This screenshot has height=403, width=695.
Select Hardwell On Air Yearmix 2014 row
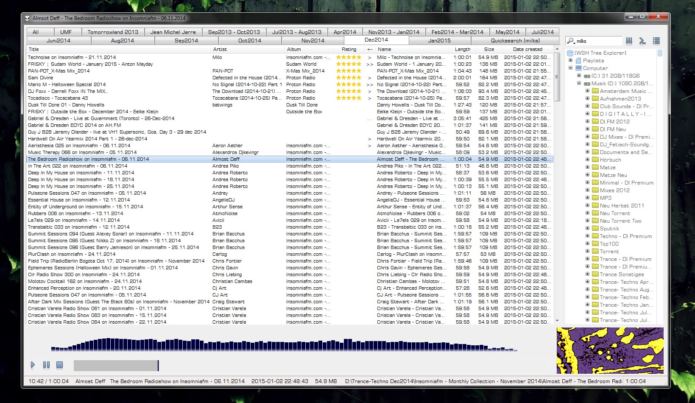[x=290, y=139]
